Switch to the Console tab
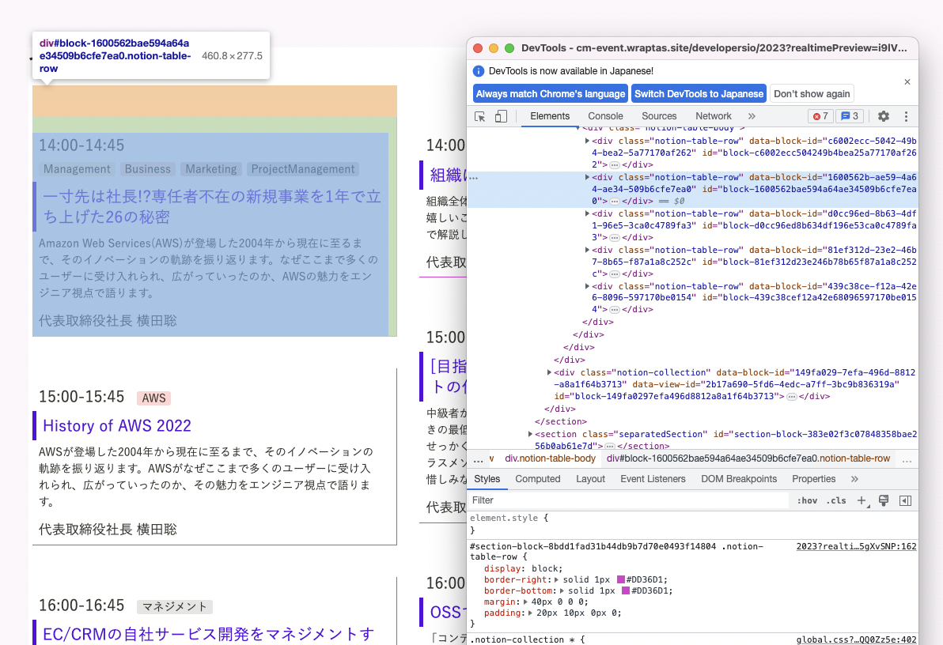The width and height of the screenshot is (943, 645). (x=605, y=116)
